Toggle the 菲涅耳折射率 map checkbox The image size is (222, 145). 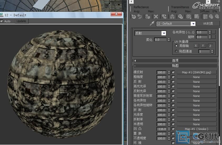(173, 96)
